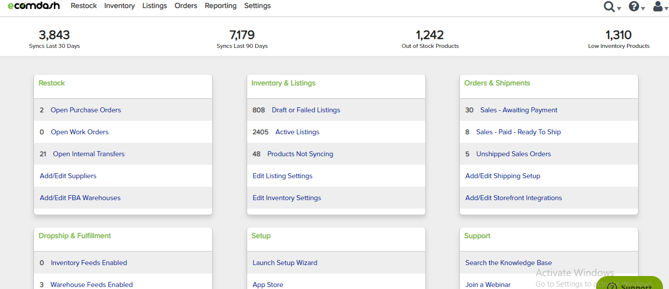The width and height of the screenshot is (669, 289).
Task: Click the Inventory & Listings panel heading
Action: [x=284, y=83]
